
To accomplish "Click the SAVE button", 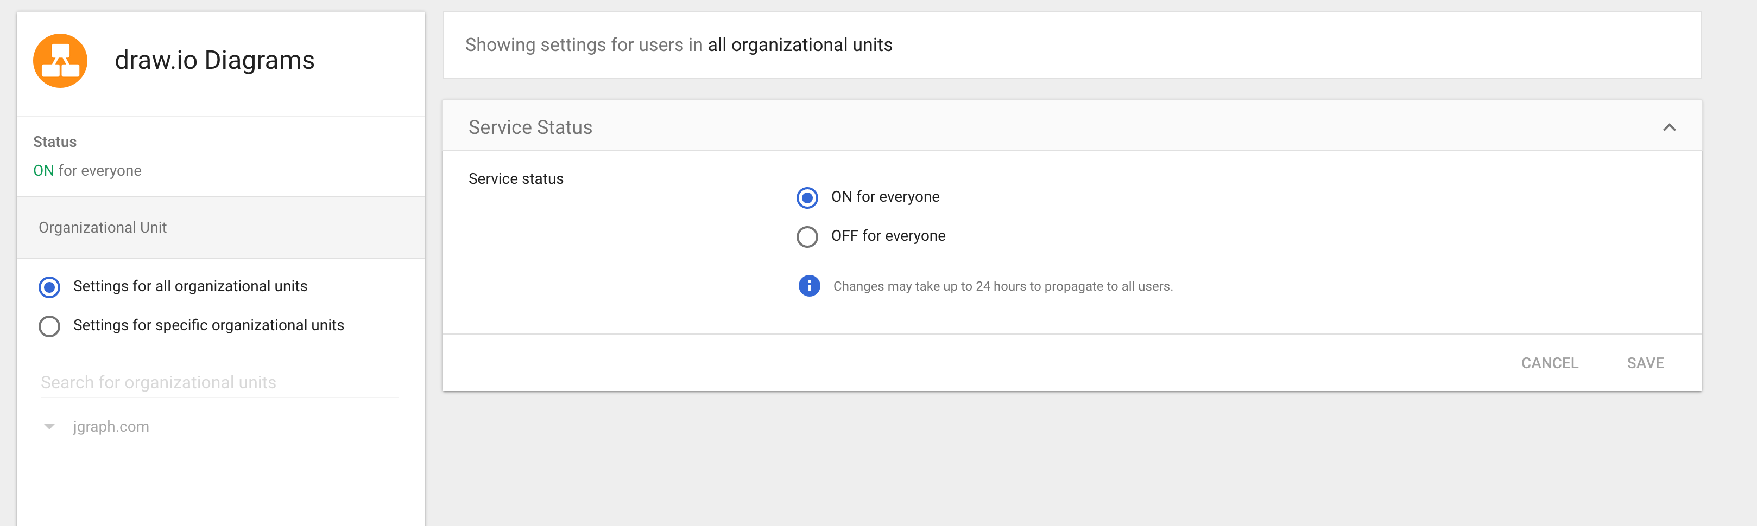I will coord(1645,362).
